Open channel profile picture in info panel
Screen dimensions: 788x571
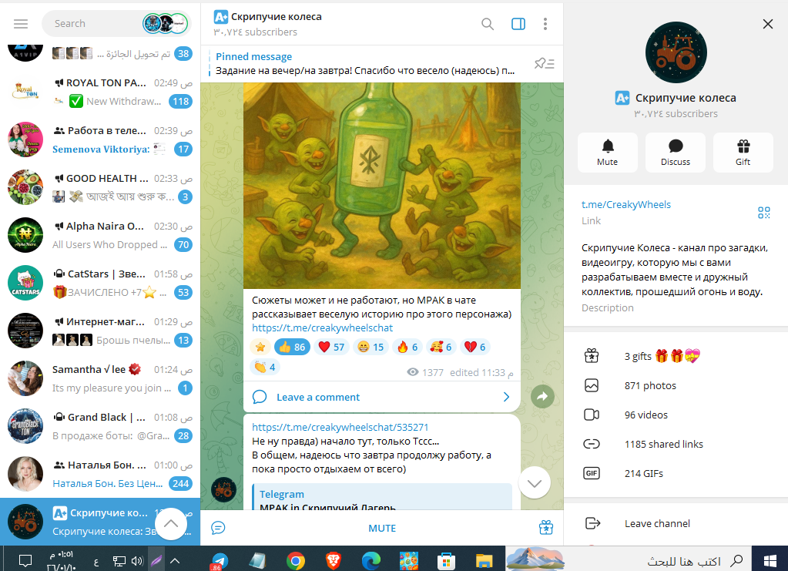(x=676, y=52)
